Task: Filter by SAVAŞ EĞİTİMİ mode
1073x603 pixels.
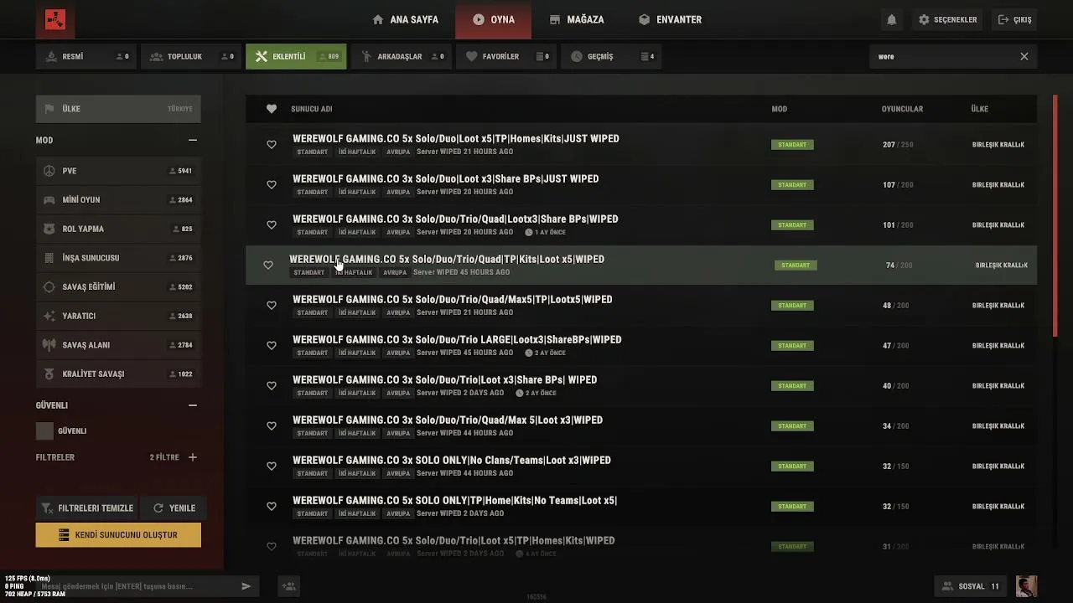Action: (118, 286)
